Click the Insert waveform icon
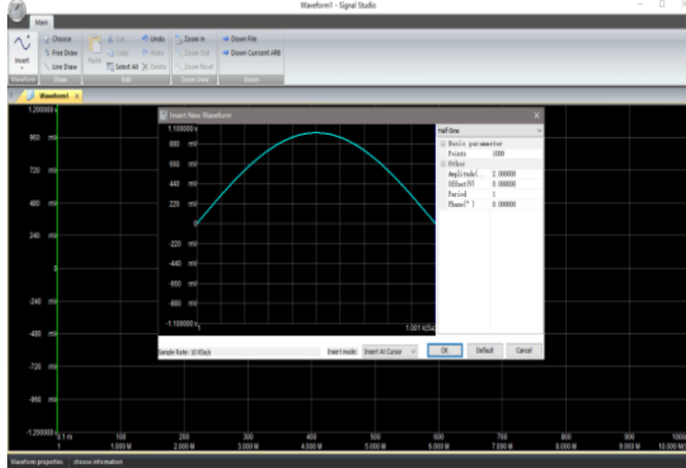 [21, 48]
